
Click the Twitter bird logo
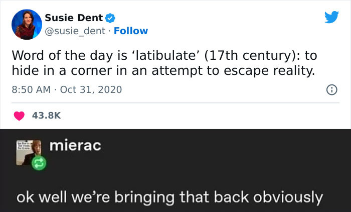coord(331,18)
